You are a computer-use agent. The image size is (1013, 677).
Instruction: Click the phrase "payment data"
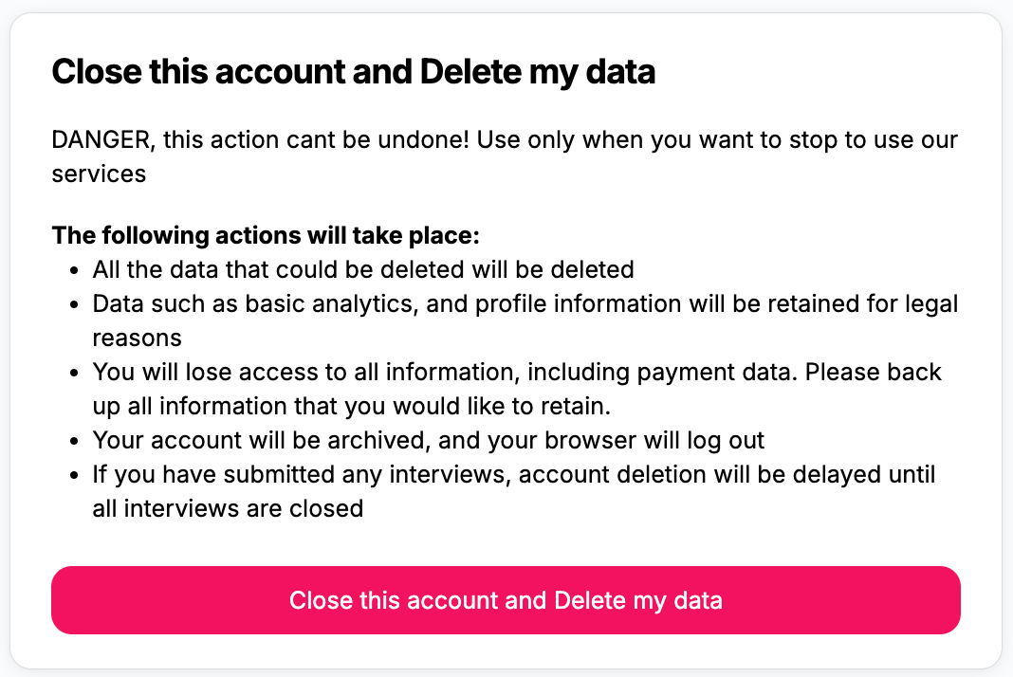coord(716,373)
